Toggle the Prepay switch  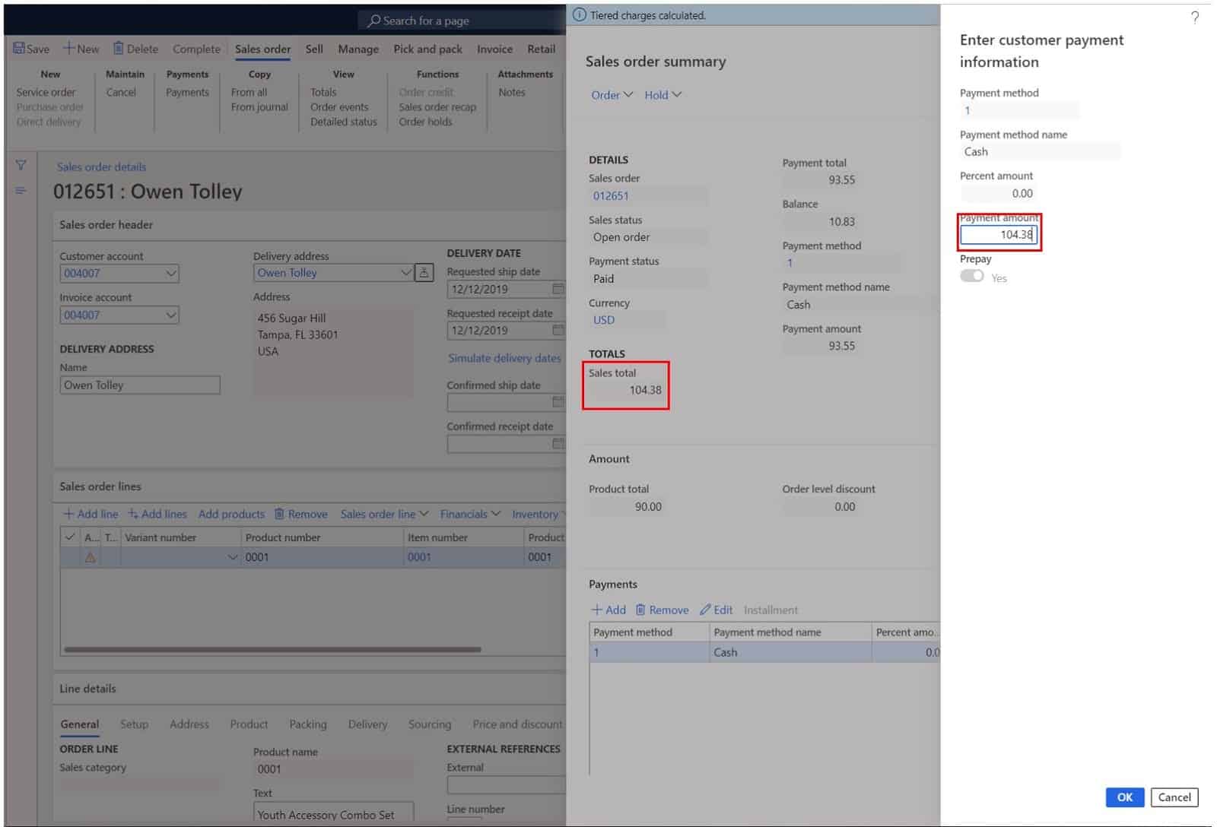point(971,276)
